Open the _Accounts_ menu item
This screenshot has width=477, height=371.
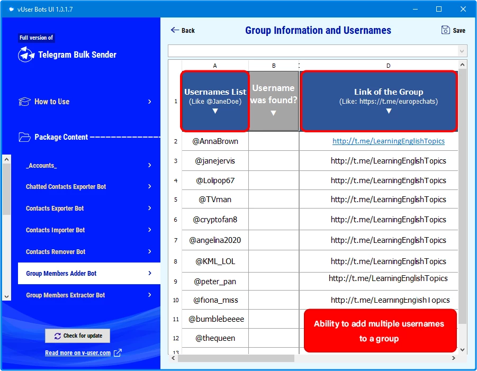click(x=89, y=165)
